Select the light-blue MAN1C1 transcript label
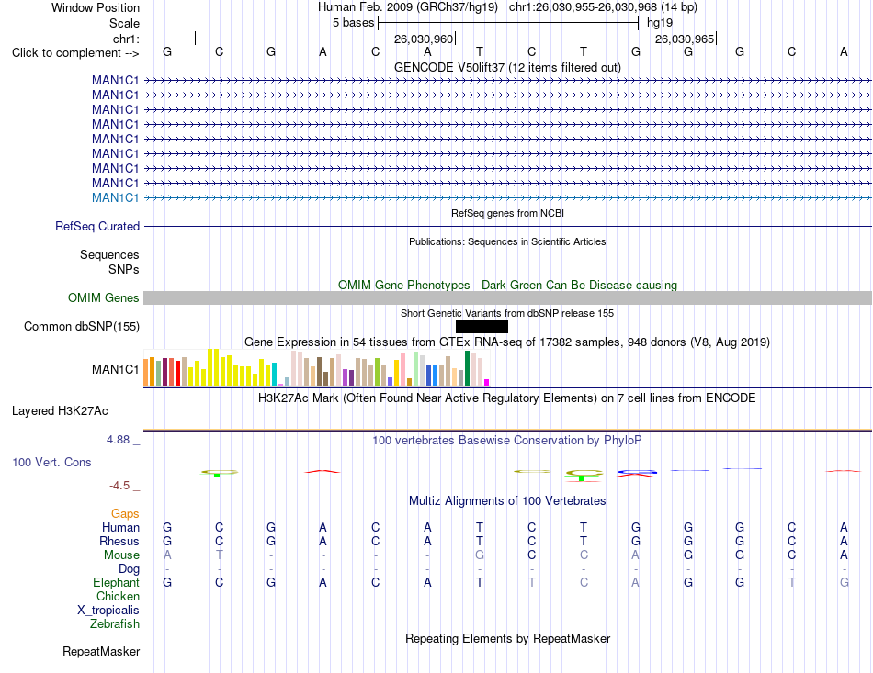This screenshot has width=873, height=673. (115, 198)
